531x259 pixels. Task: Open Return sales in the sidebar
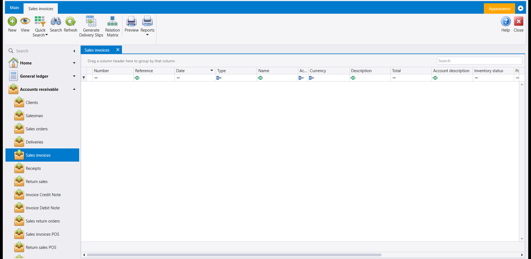point(42,181)
